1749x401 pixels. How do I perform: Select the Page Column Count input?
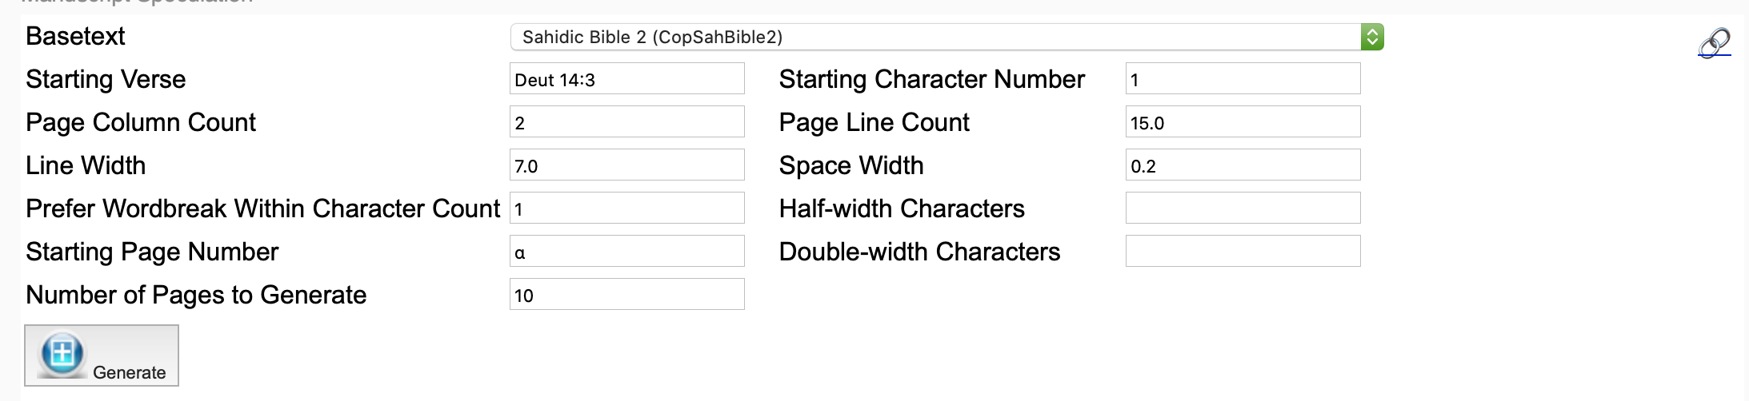tap(626, 122)
